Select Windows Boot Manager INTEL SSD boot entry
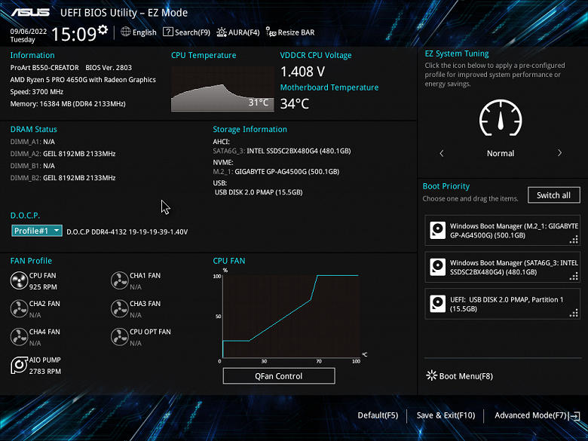Screen dimensions: 588x441 pyautogui.click(x=503, y=267)
